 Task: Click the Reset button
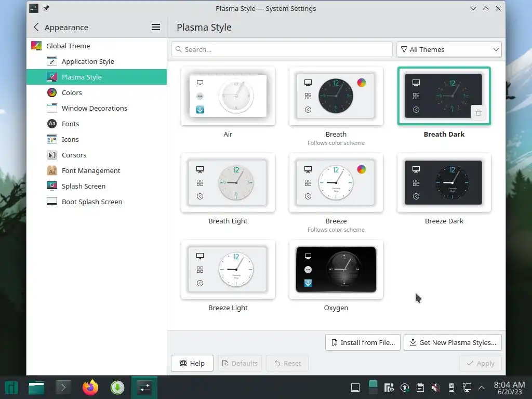tap(287, 363)
